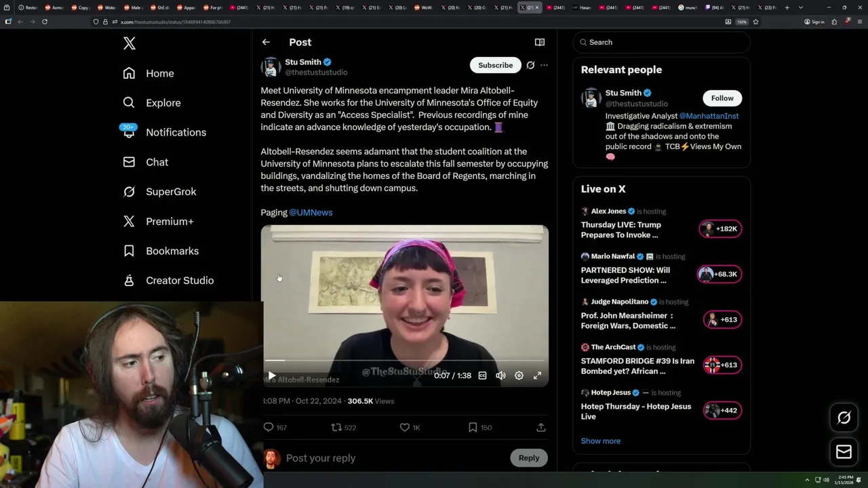Click the share post icon
The width and height of the screenshot is (868, 488).
pyautogui.click(x=540, y=427)
